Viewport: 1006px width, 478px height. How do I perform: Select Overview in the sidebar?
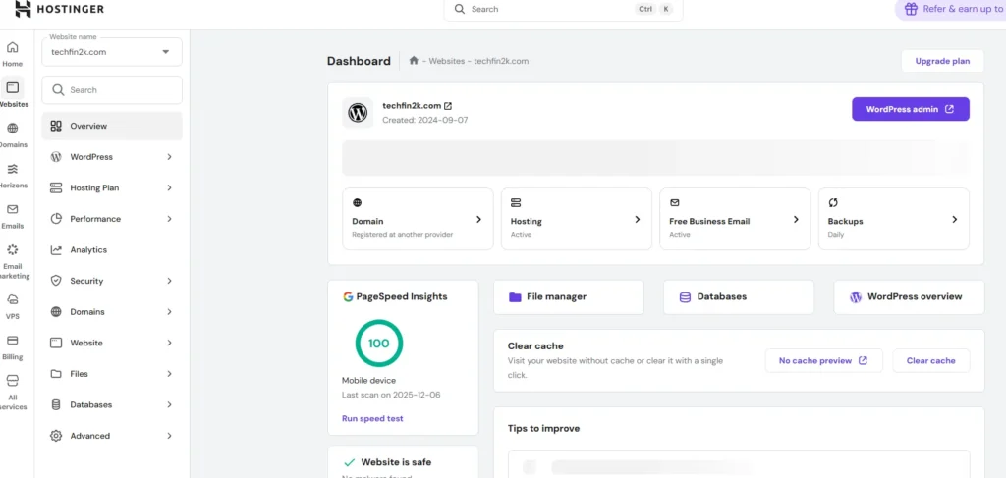click(x=112, y=127)
